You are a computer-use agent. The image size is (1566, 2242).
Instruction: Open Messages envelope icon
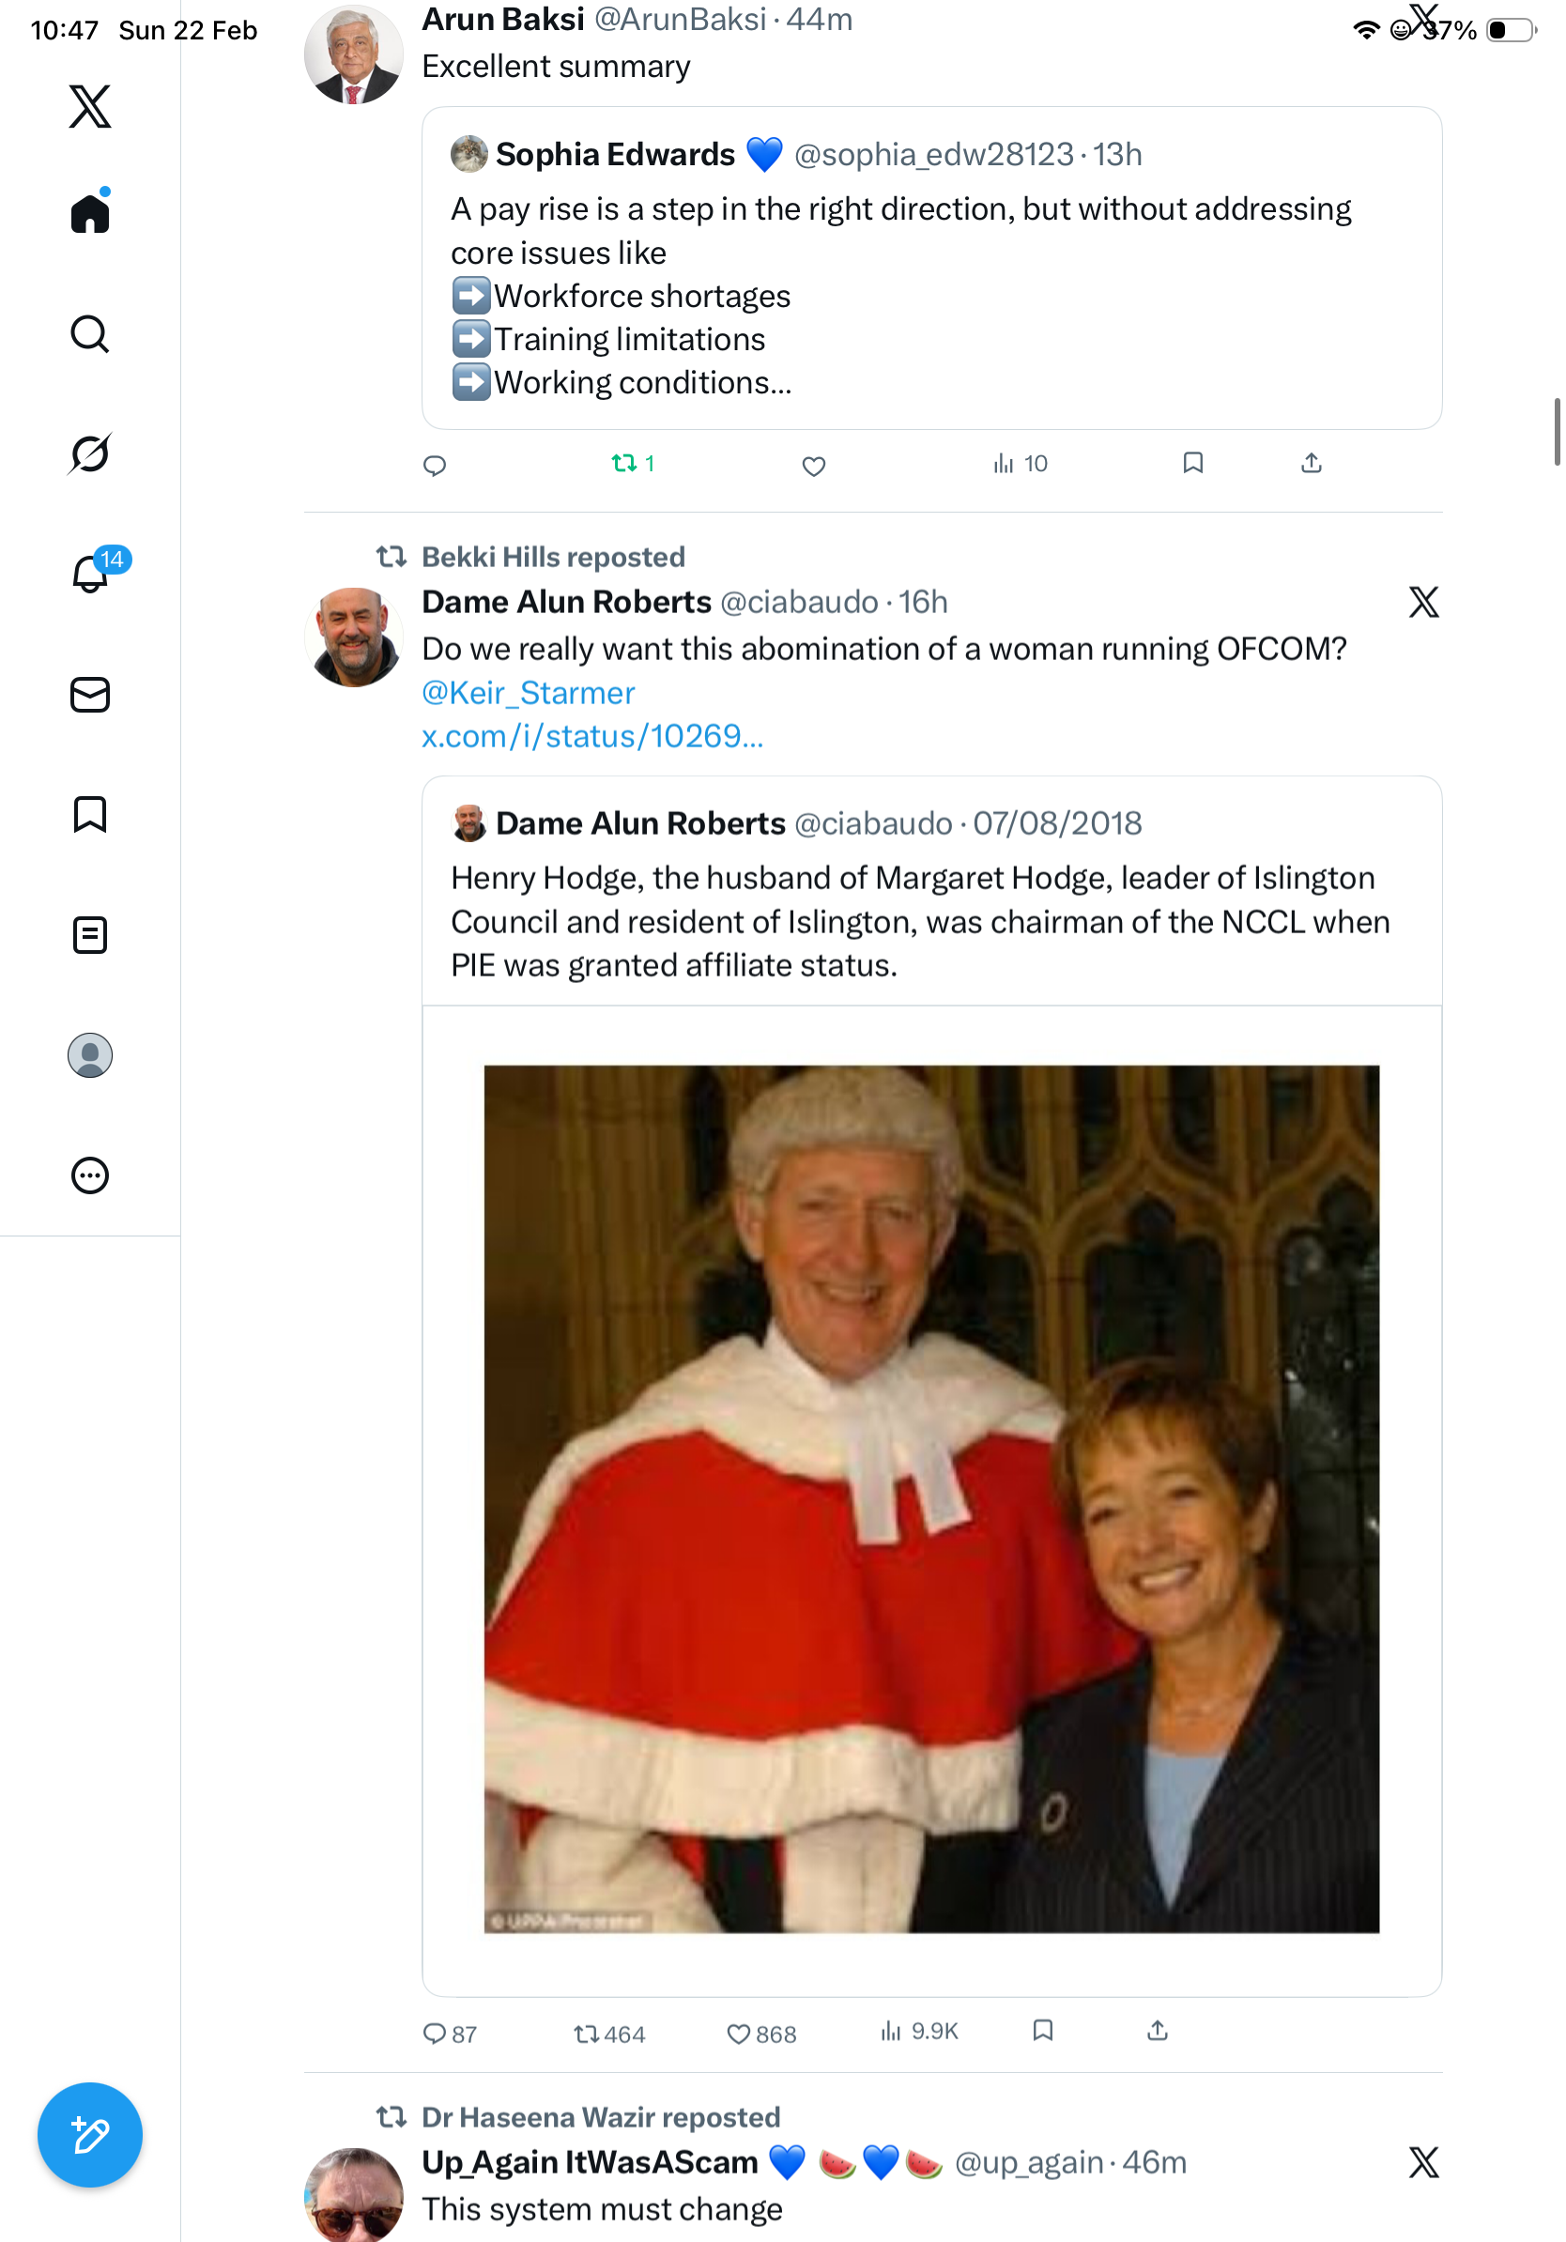90,696
